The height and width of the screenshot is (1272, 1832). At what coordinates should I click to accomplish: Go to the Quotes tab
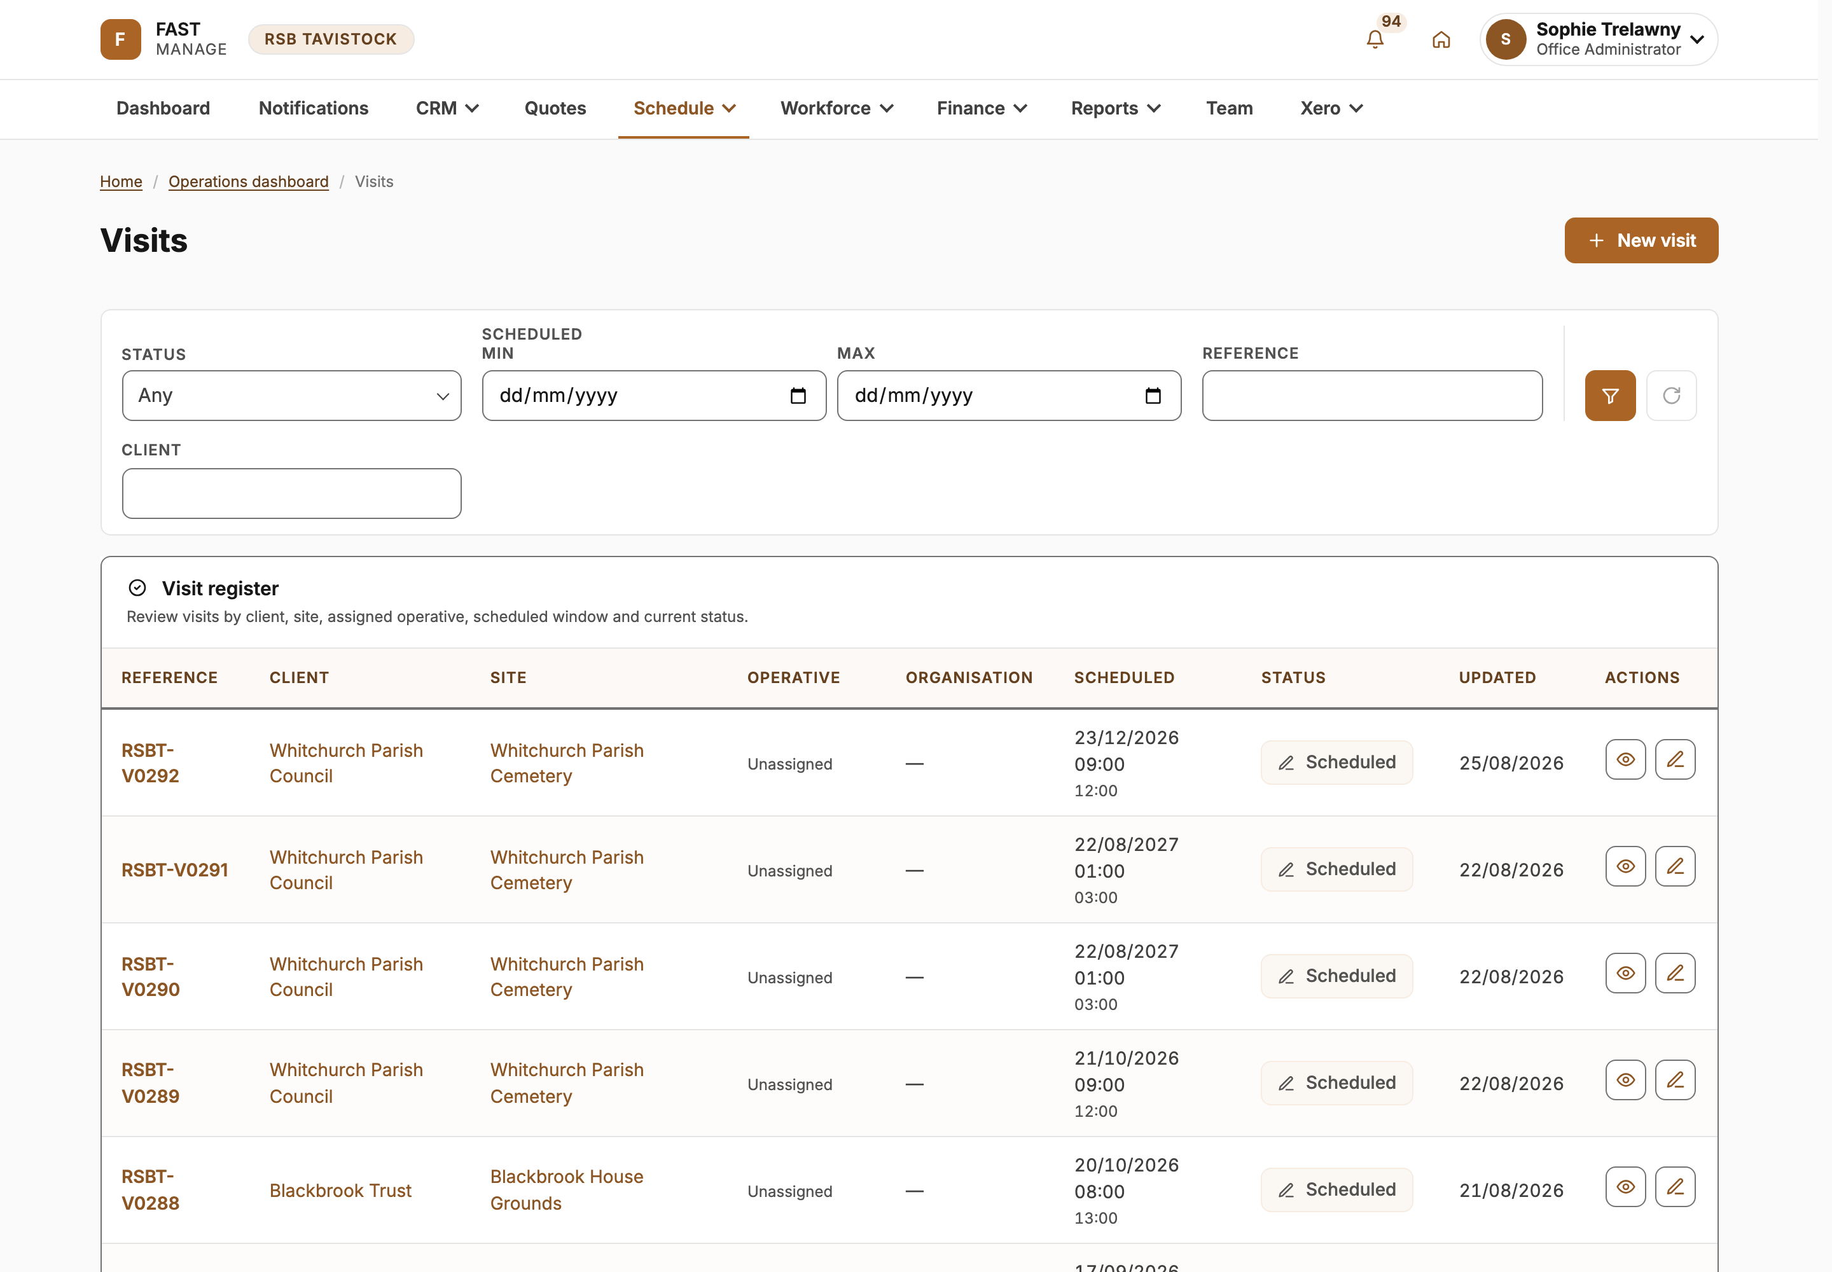555,108
